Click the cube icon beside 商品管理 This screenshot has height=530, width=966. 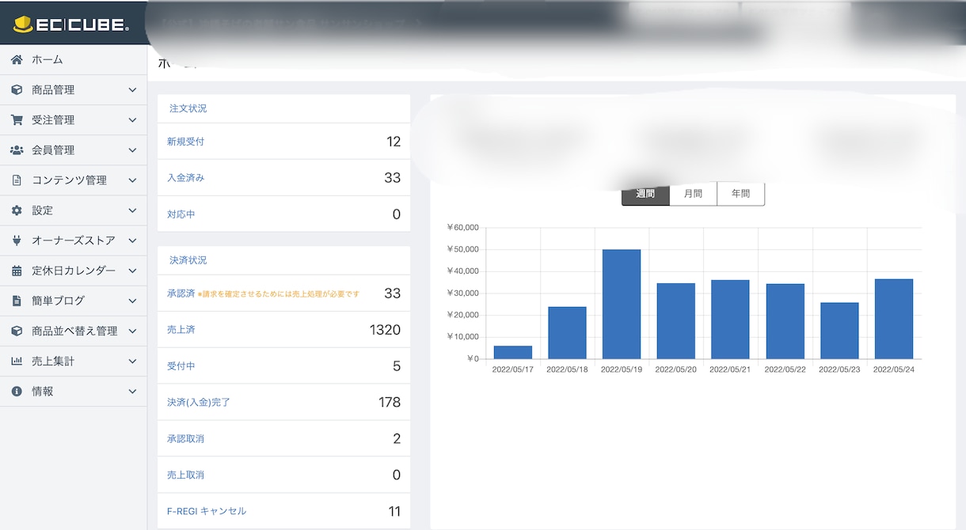click(17, 90)
